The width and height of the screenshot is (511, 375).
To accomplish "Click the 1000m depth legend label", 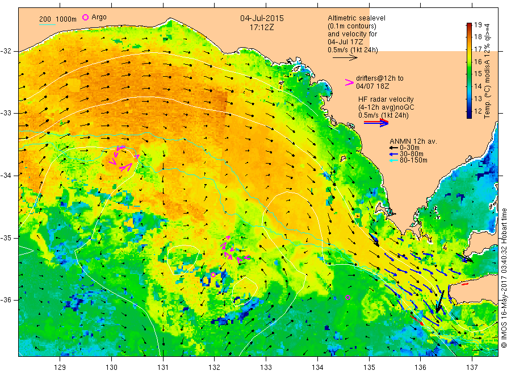I will pos(66,19).
